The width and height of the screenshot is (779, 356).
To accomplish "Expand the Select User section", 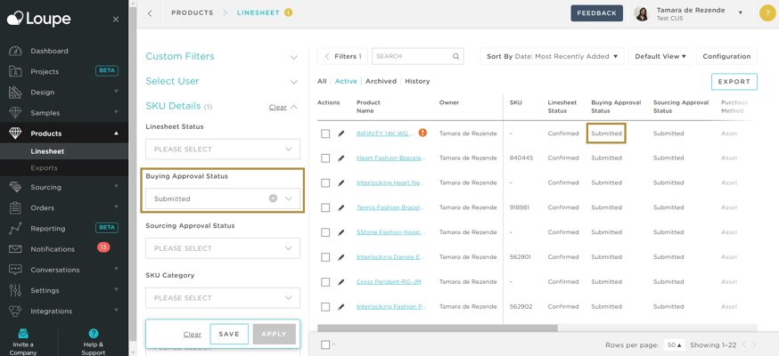I will [x=293, y=82].
